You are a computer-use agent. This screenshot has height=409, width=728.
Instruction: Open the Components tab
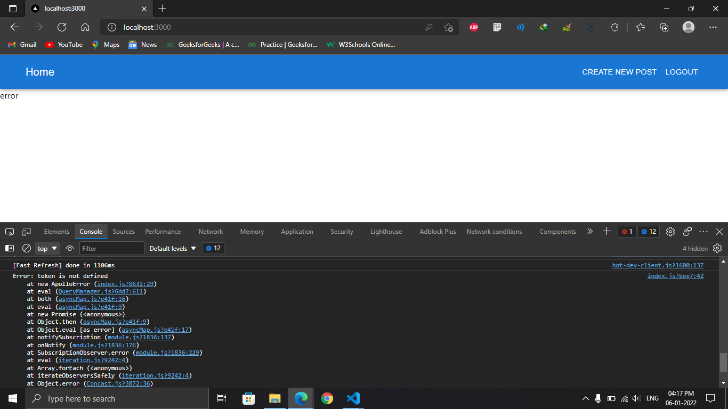[557, 232]
